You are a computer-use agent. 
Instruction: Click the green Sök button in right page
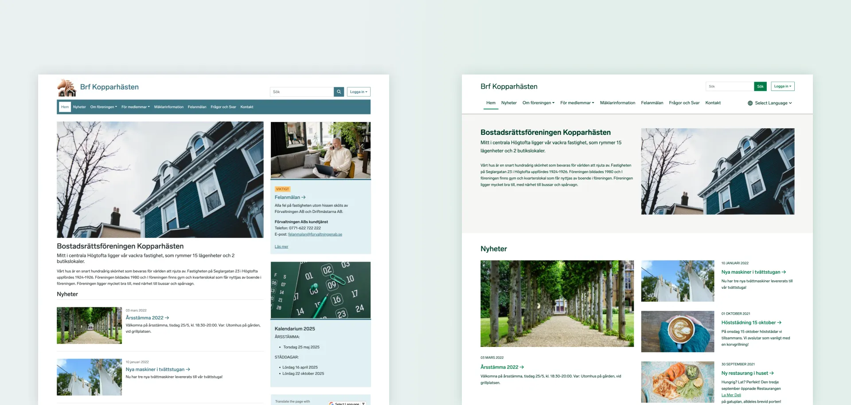760,87
